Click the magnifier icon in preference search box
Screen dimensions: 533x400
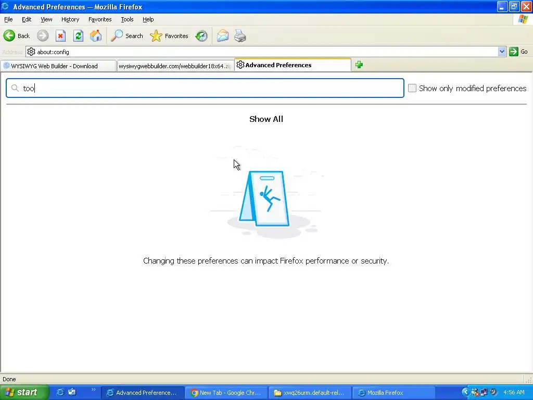pyautogui.click(x=15, y=88)
